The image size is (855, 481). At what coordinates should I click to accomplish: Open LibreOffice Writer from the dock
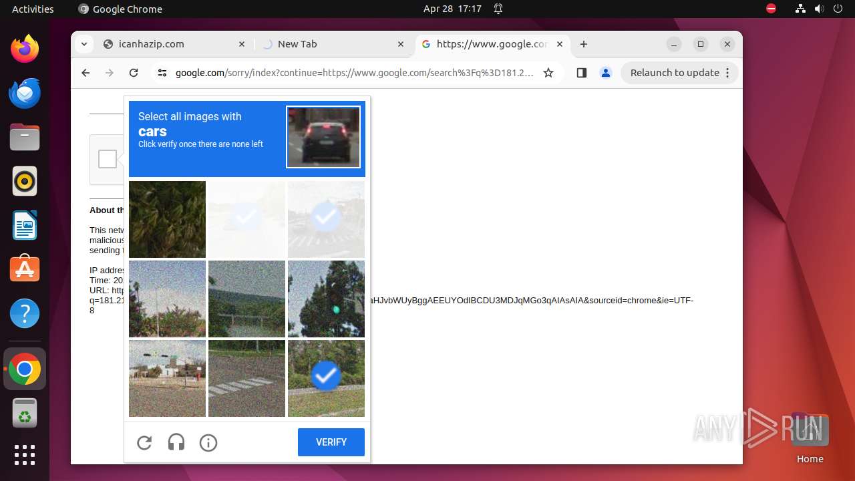tap(25, 225)
